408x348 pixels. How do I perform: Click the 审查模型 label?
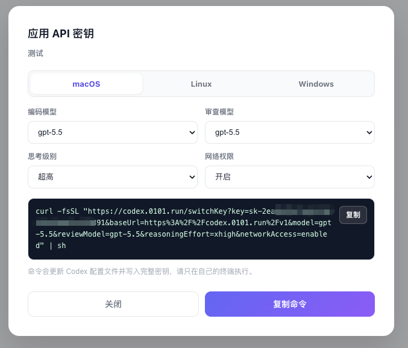(219, 112)
